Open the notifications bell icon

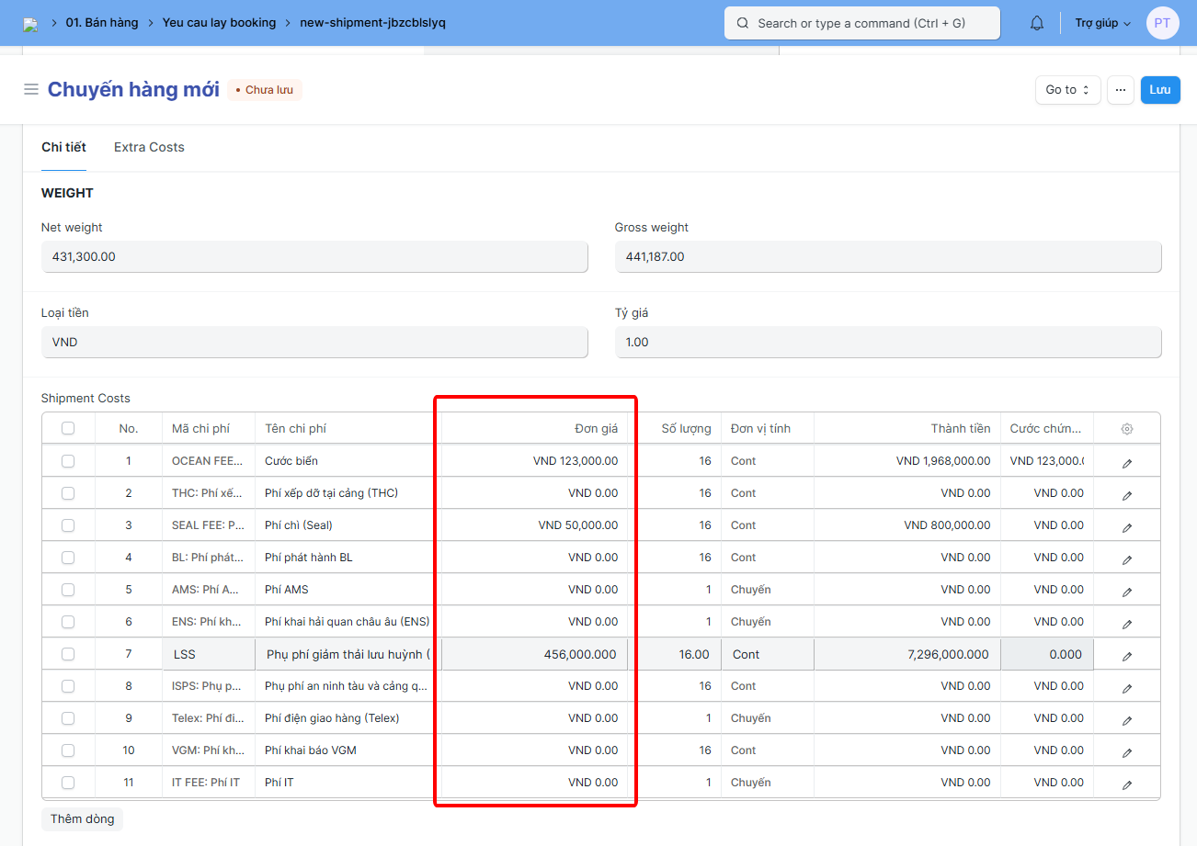pos(1037,23)
